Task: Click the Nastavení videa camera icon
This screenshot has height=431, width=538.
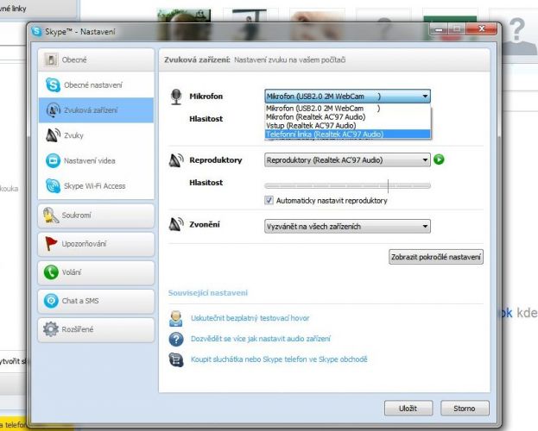Action: tap(53, 160)
